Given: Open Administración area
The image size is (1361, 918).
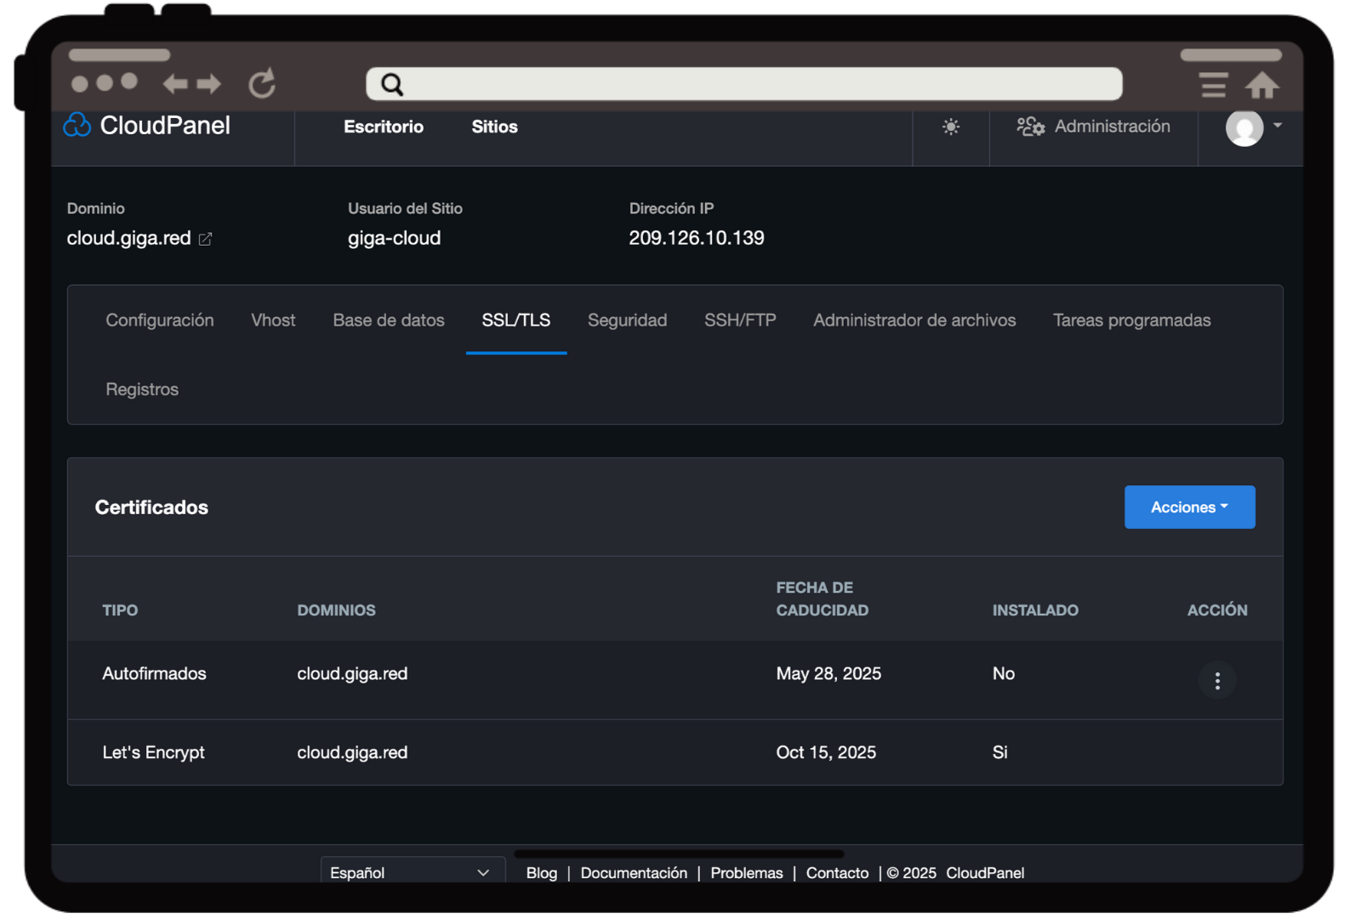Looking at the screenshot, I should (1094, 127).
